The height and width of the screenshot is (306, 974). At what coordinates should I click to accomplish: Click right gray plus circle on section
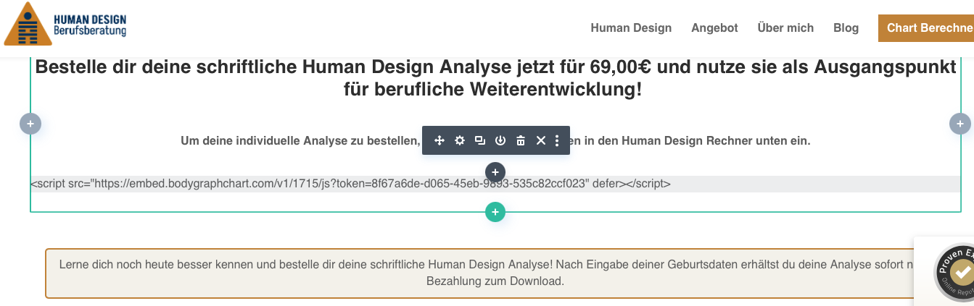tap(960, 124)
